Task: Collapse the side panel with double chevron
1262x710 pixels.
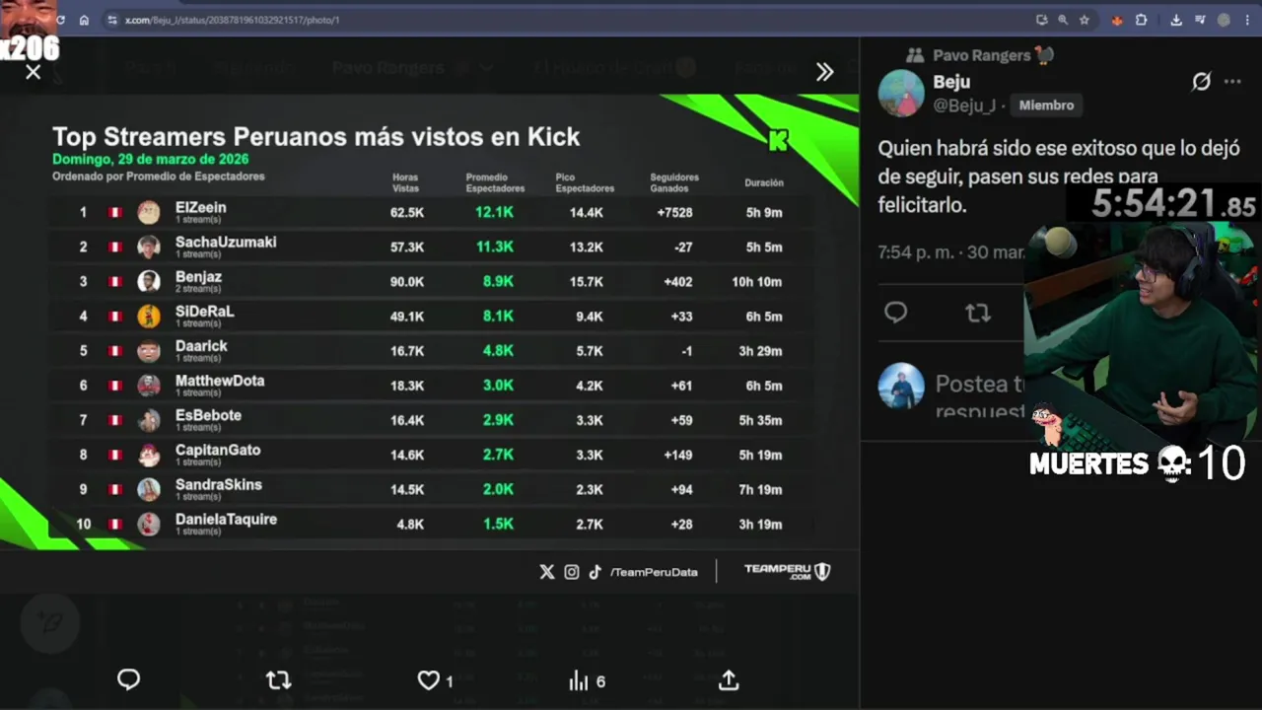Action: pos(824,72)
